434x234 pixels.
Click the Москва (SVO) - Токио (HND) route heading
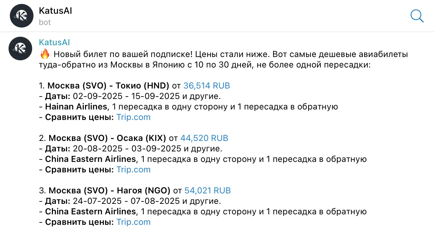click(x=108, y=86)
